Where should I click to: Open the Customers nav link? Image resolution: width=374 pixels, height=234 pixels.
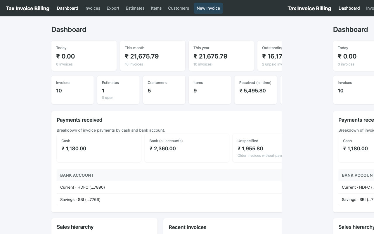pos(179,8)
